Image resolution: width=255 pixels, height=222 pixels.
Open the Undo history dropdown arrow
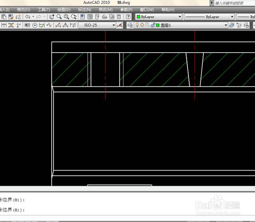tap(33, 17)
